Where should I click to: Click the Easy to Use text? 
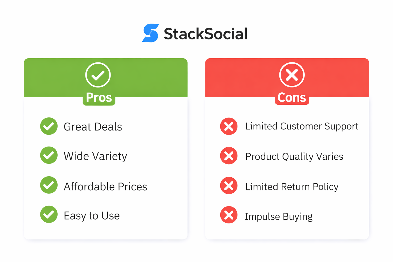click(x=92, y=216)
